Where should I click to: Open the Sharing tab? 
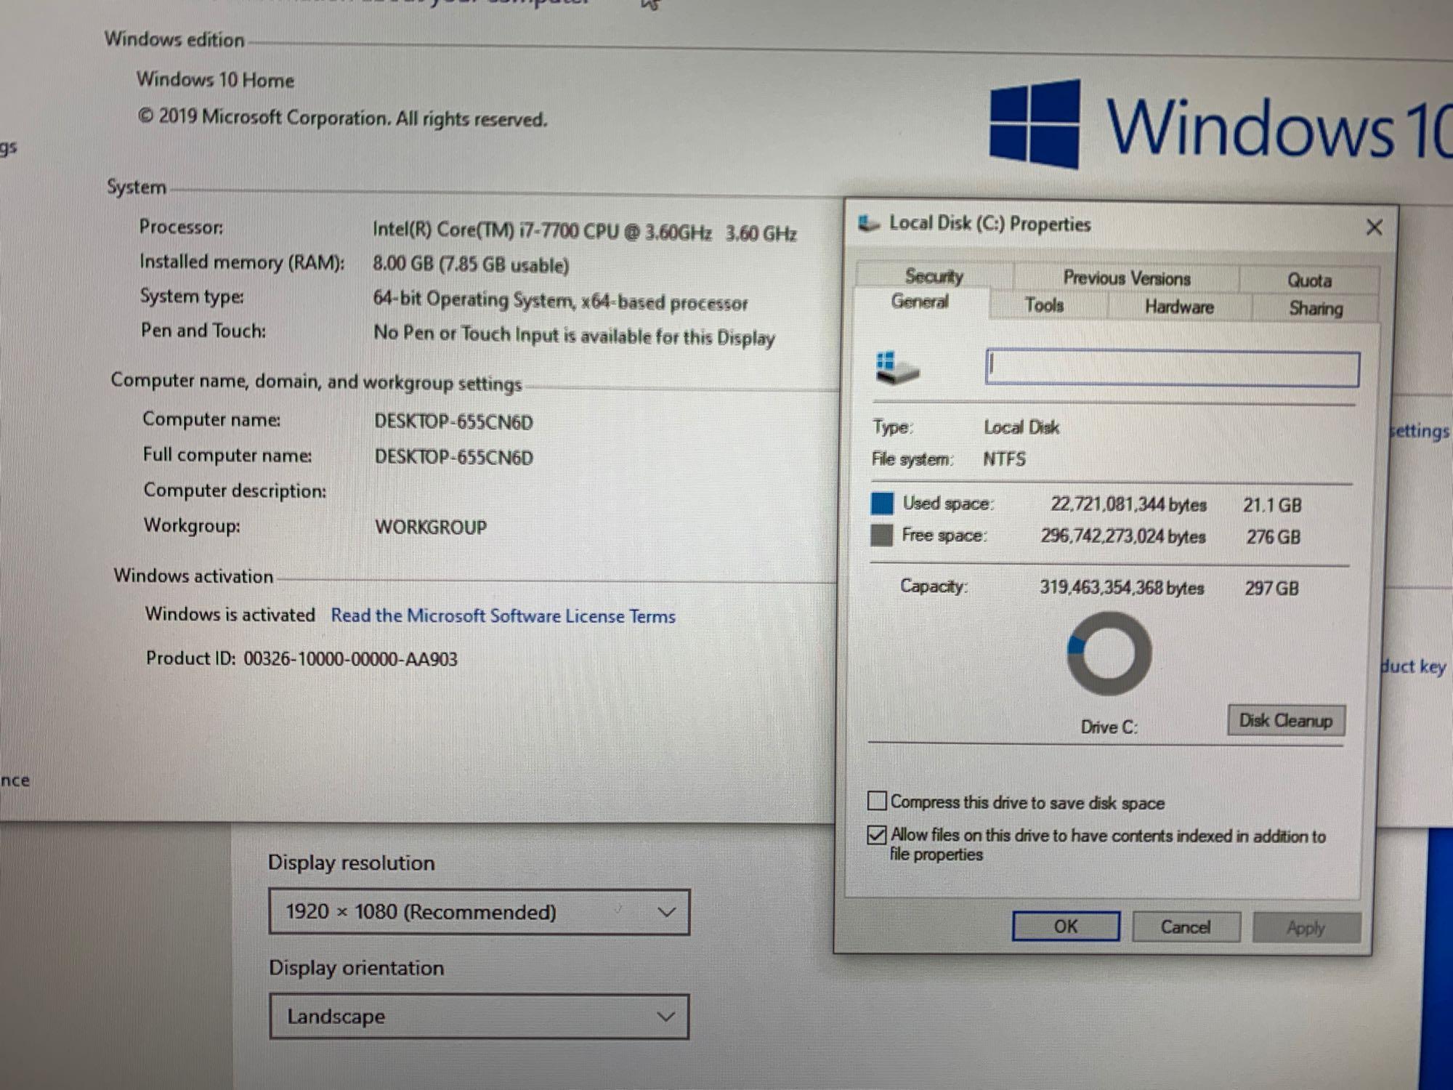pyautogui.click(x=1316, y=309)
